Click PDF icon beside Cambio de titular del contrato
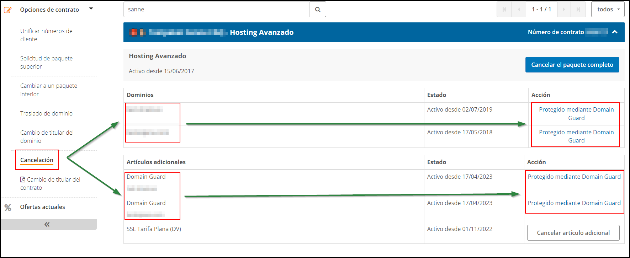The height and width of the screenshot is (258, 630). [23, 179]
